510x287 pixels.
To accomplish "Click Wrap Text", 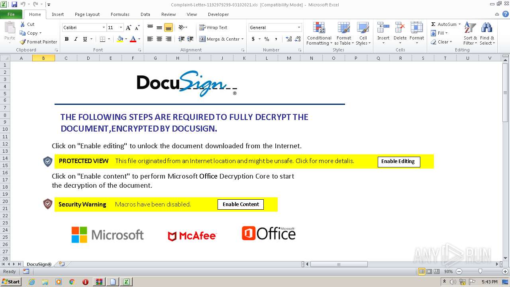I will coord(213,28).
